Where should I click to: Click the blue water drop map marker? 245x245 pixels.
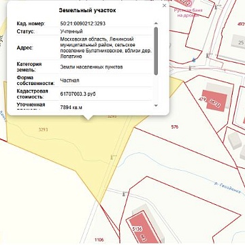tap(194, 60)
